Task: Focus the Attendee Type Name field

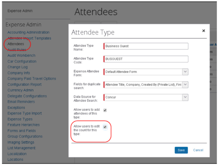Action: point(146,46)
